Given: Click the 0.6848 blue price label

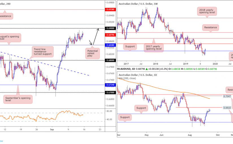Looking at the screenshot, I should [109, 45].
